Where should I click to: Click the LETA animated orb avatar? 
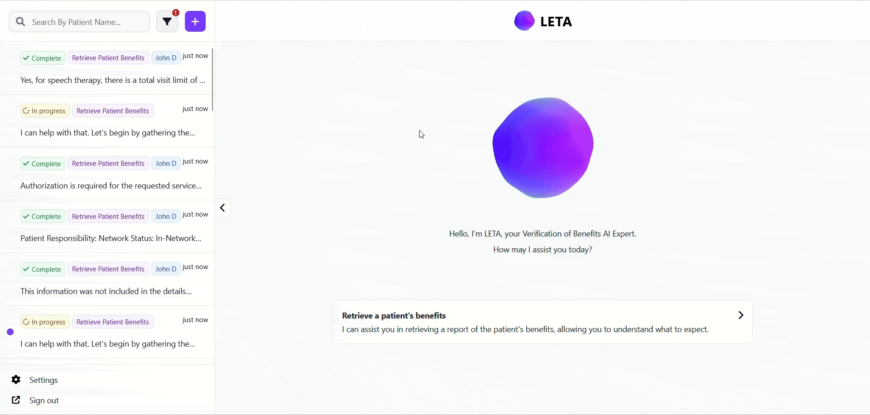542,147
